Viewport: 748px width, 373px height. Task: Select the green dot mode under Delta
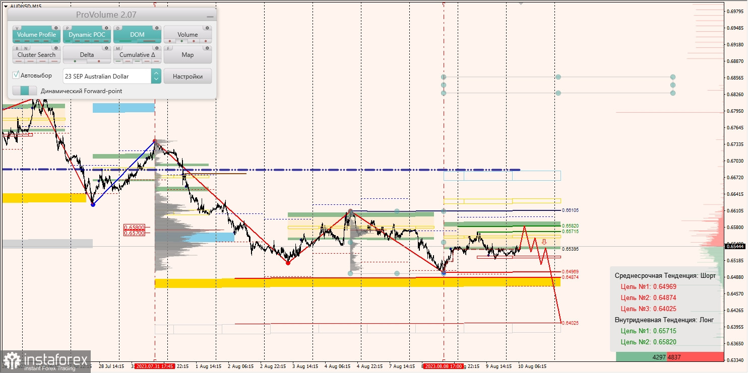(x=75, y=61)
